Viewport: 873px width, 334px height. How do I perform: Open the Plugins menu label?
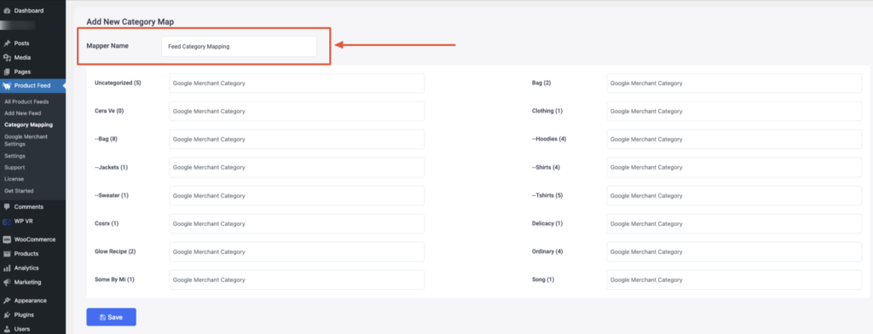point(24,315)
